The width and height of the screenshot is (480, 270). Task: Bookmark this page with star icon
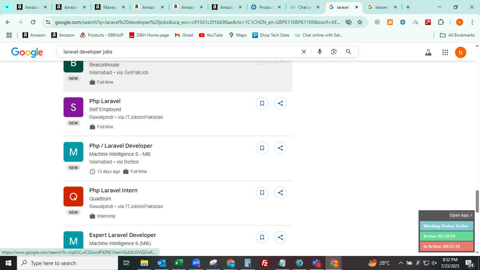pyautogui.click(x=360, y=22)
